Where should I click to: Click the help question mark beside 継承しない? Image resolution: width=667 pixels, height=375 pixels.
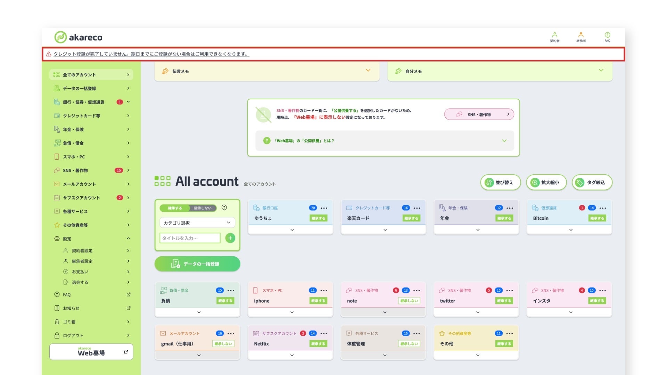click(224, 208)
